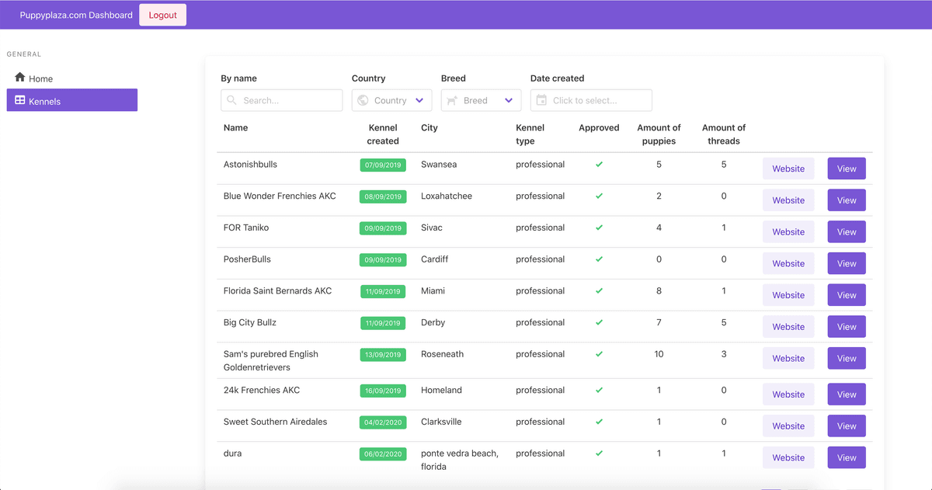Click the calendar icon in Date created filter
Screen dimensions: 932x490
pyautogui.click(x=541, y=100)
